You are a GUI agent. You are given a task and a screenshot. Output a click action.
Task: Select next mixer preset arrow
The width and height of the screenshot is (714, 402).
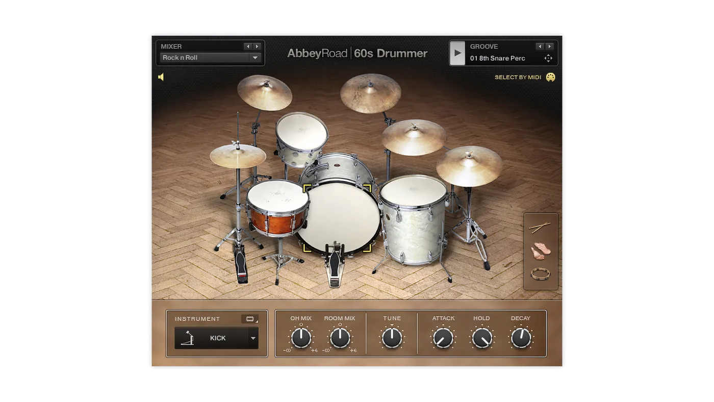257,46
